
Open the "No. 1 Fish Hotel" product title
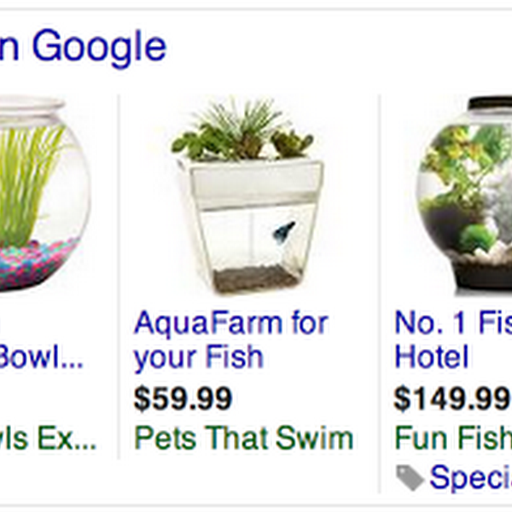452,340
